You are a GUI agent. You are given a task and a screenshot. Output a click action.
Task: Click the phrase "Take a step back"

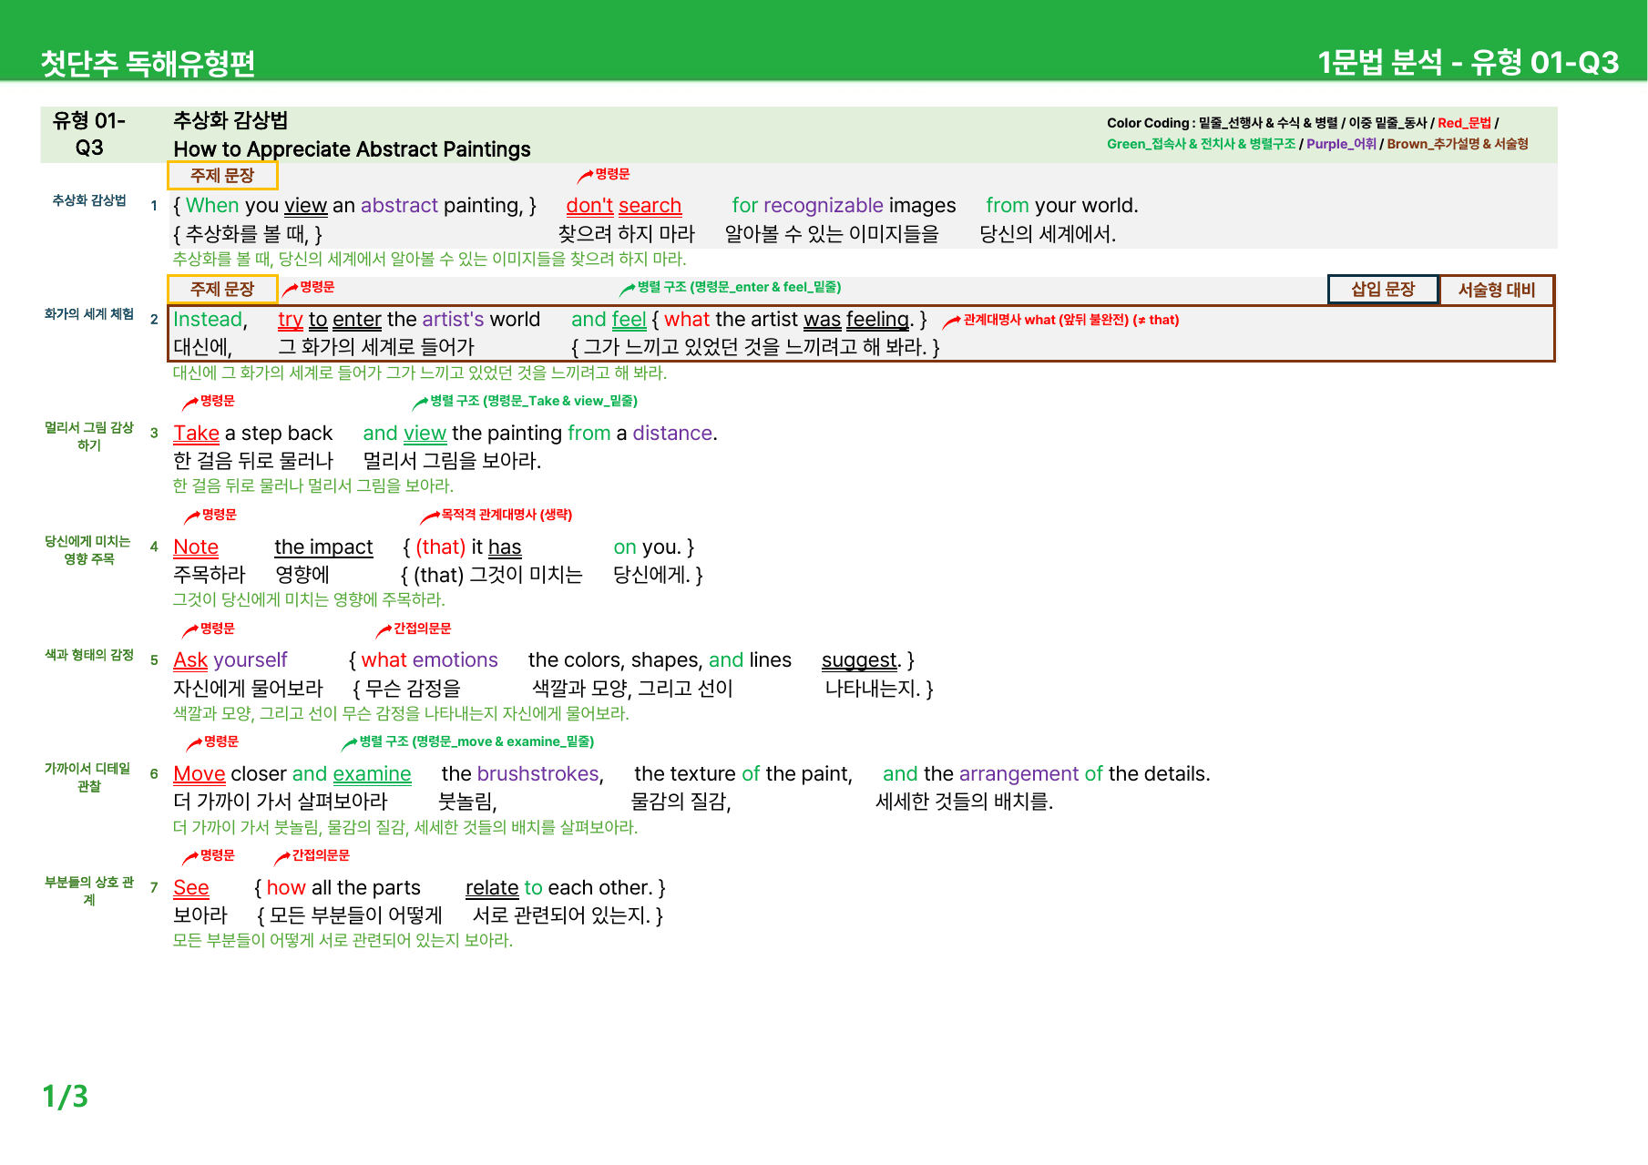point(253,434)
